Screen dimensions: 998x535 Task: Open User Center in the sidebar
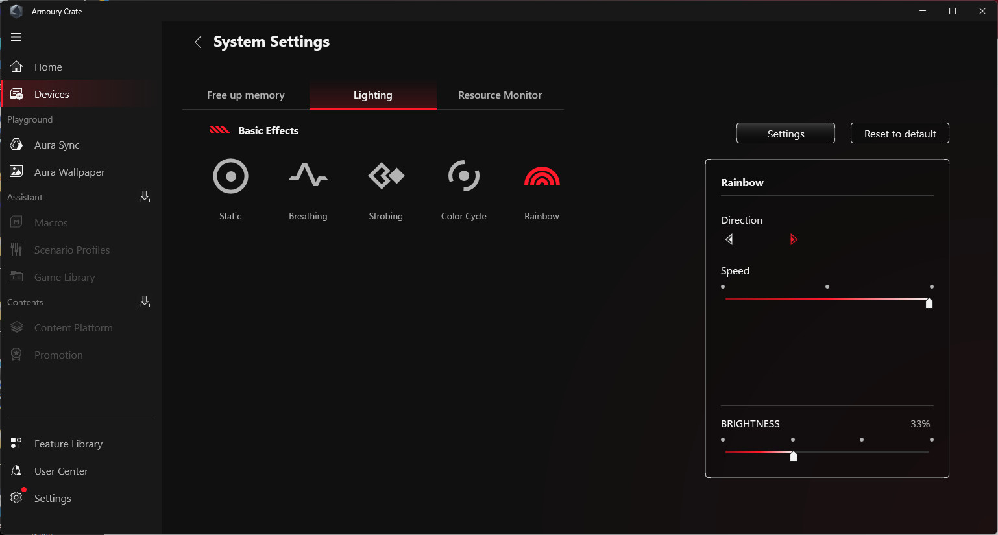(61, 471)
